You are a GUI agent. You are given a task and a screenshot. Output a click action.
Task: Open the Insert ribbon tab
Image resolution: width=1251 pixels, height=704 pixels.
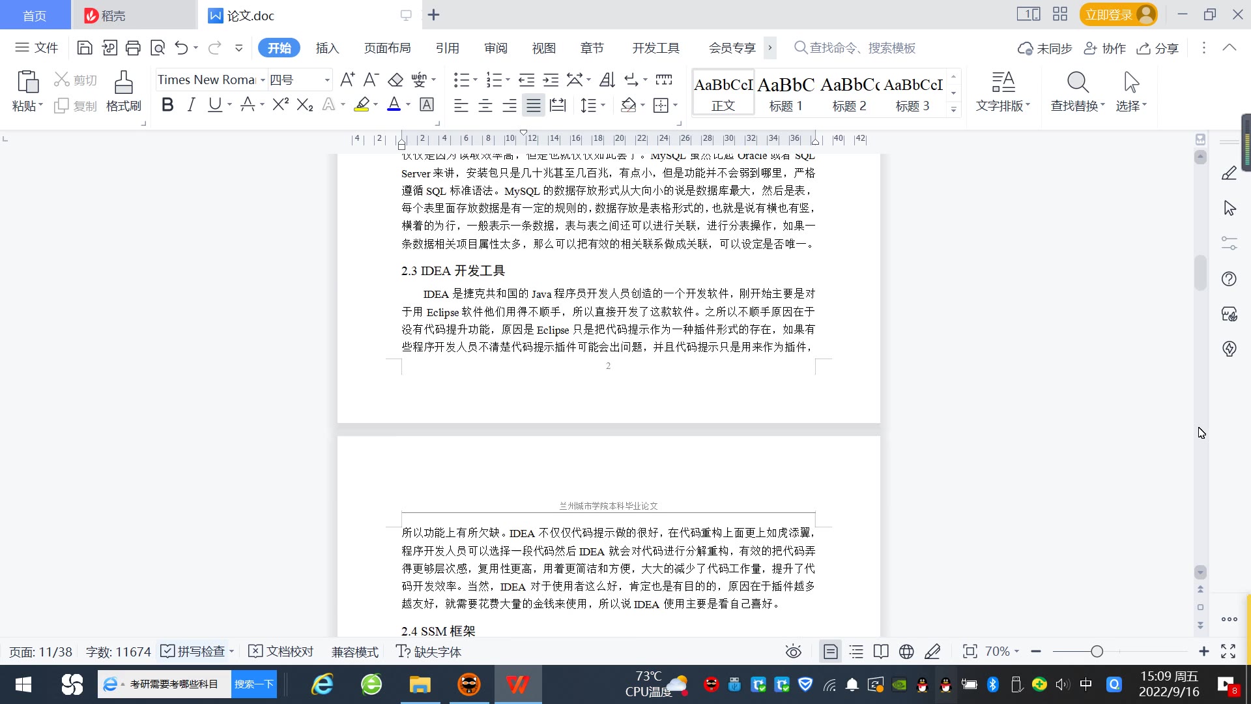(327, 48)
